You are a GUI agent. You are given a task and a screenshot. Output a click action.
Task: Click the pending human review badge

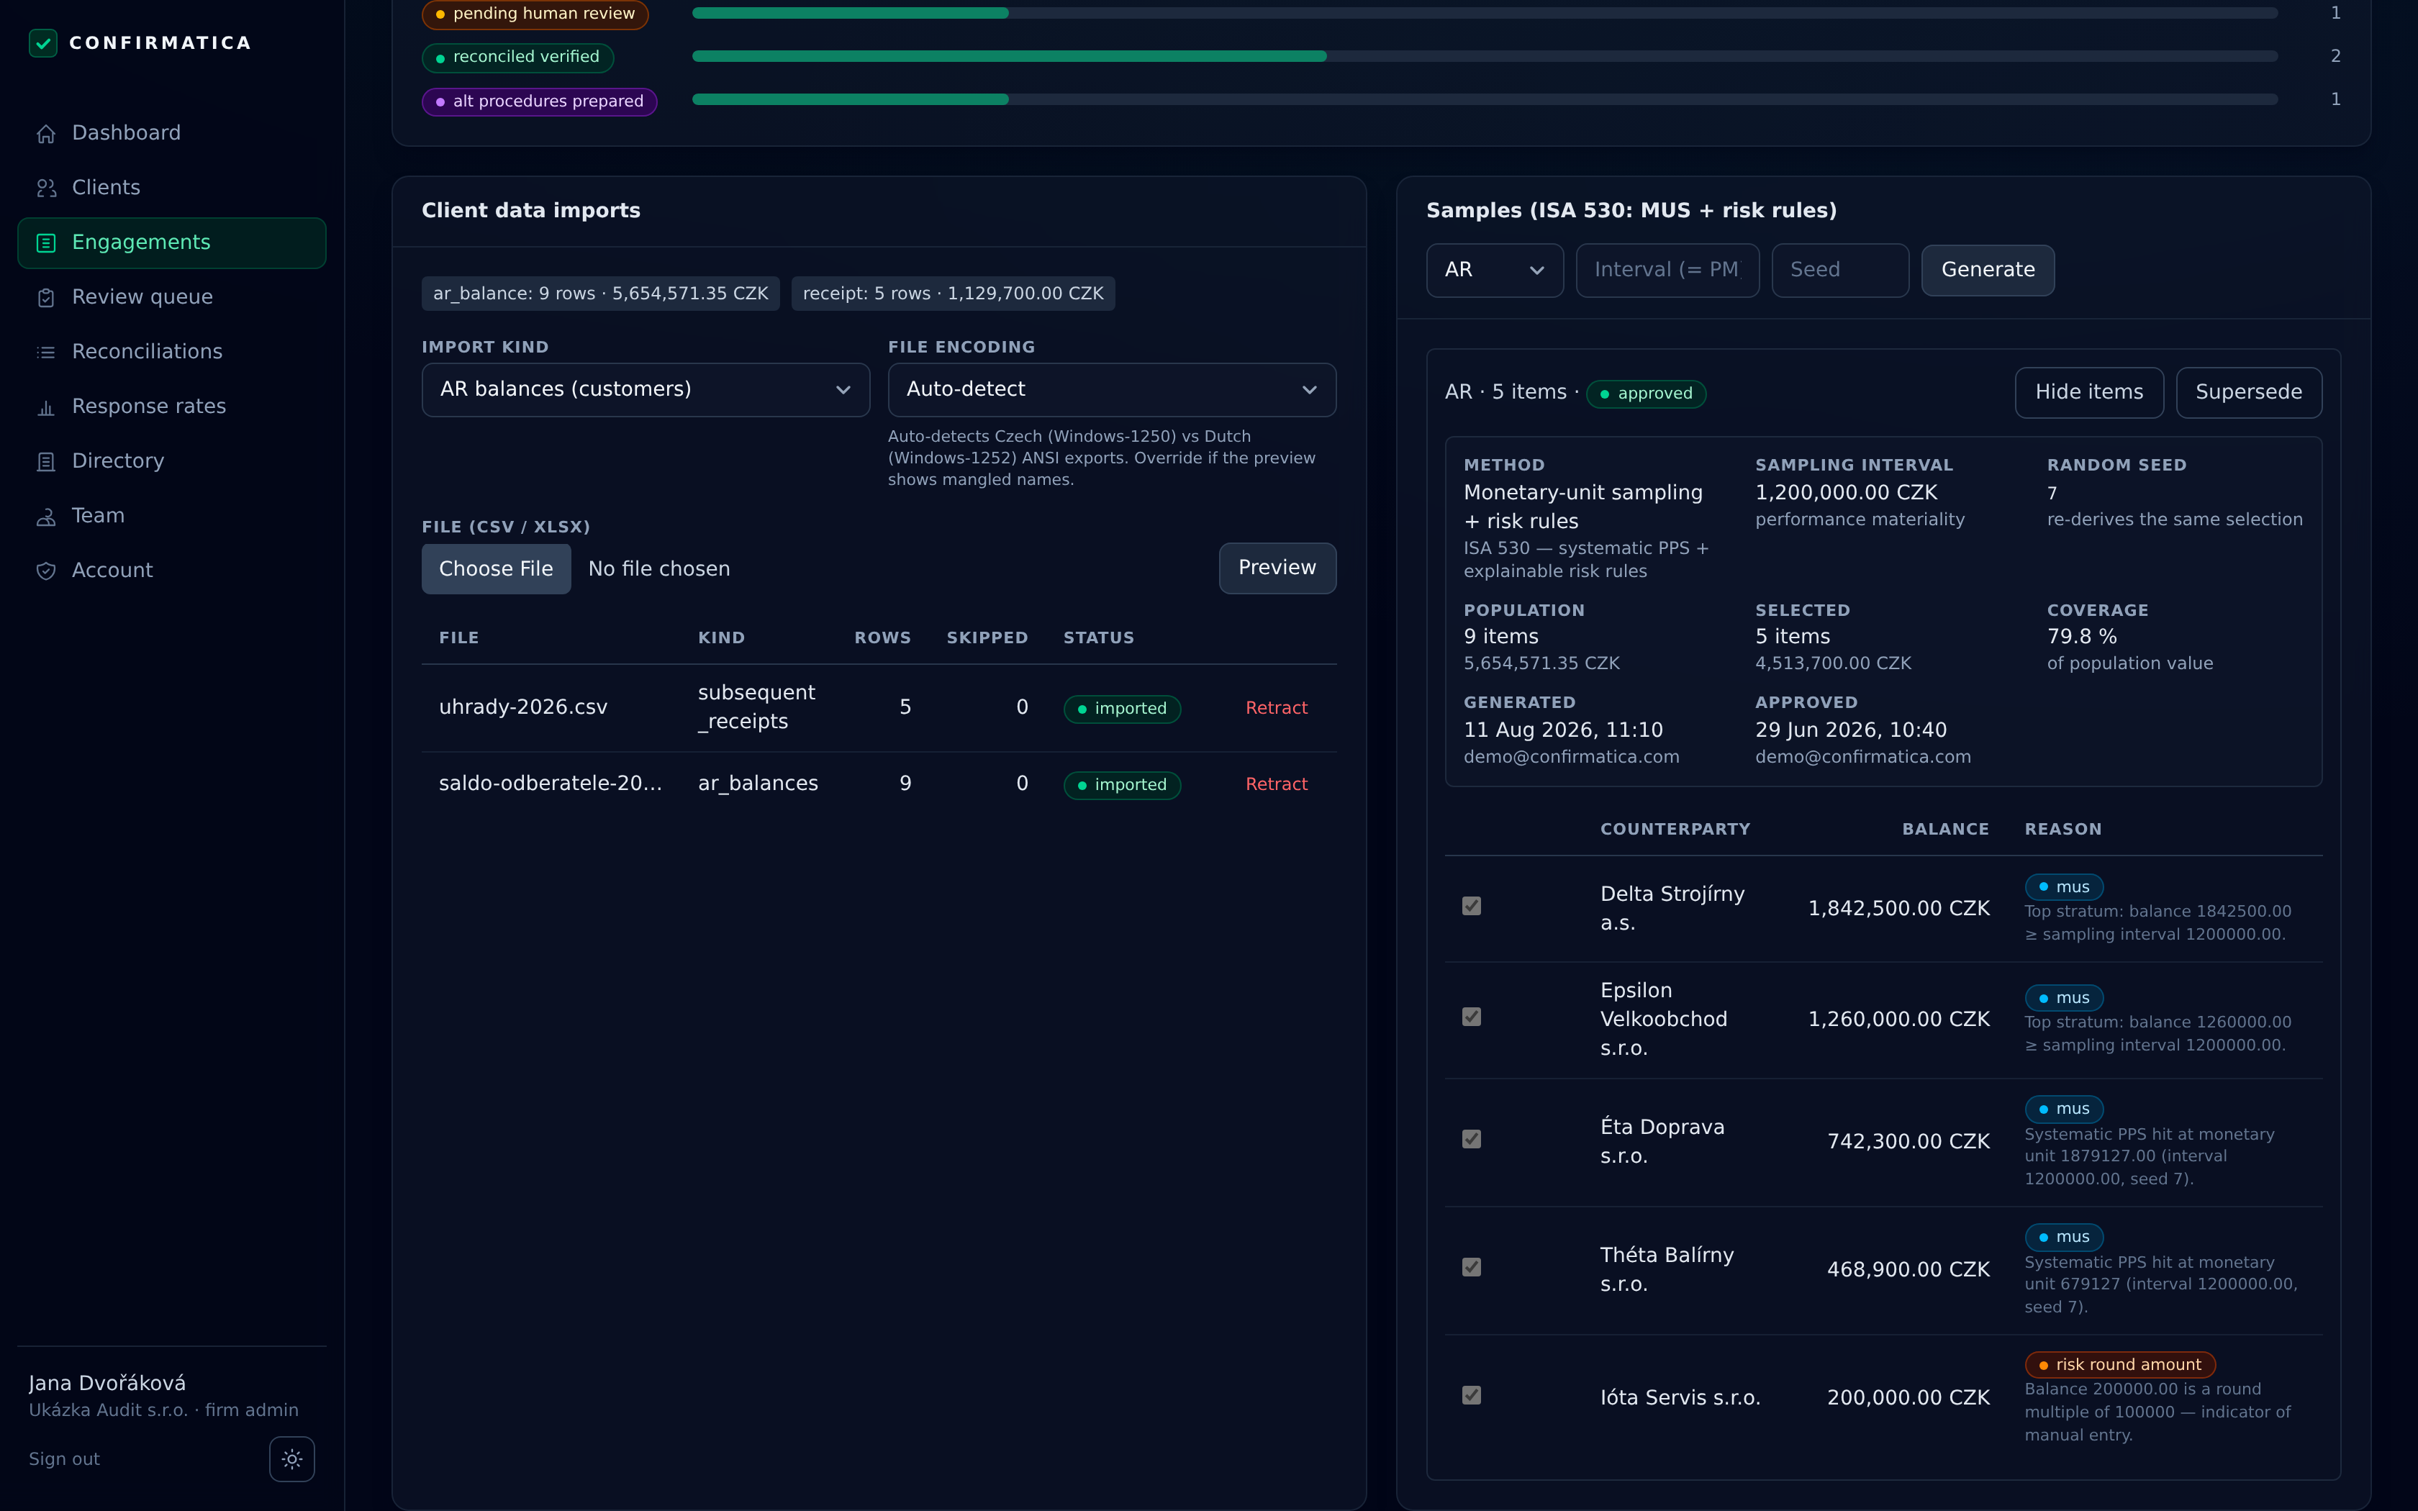[x=535, y=14]
